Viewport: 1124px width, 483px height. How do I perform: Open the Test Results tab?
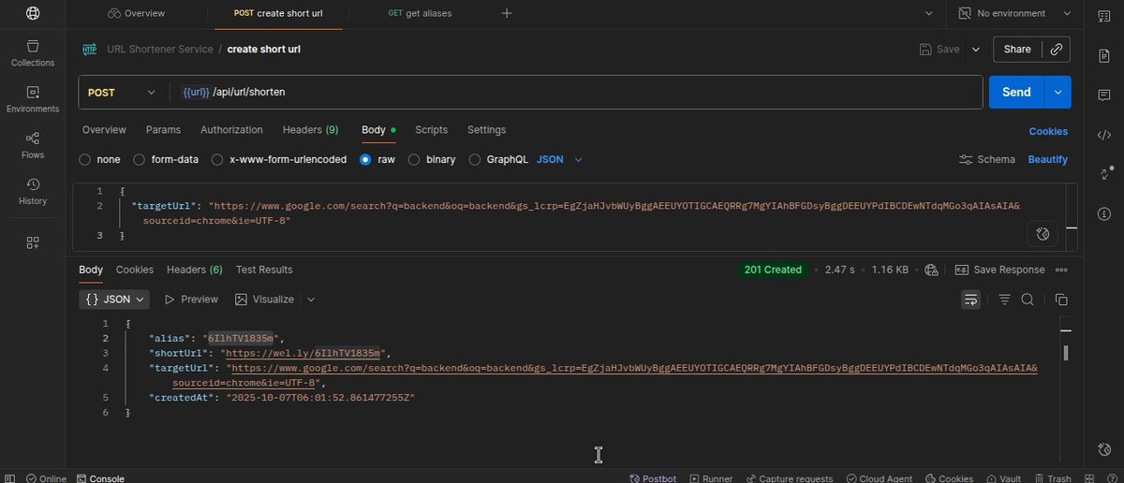point(264,270)
